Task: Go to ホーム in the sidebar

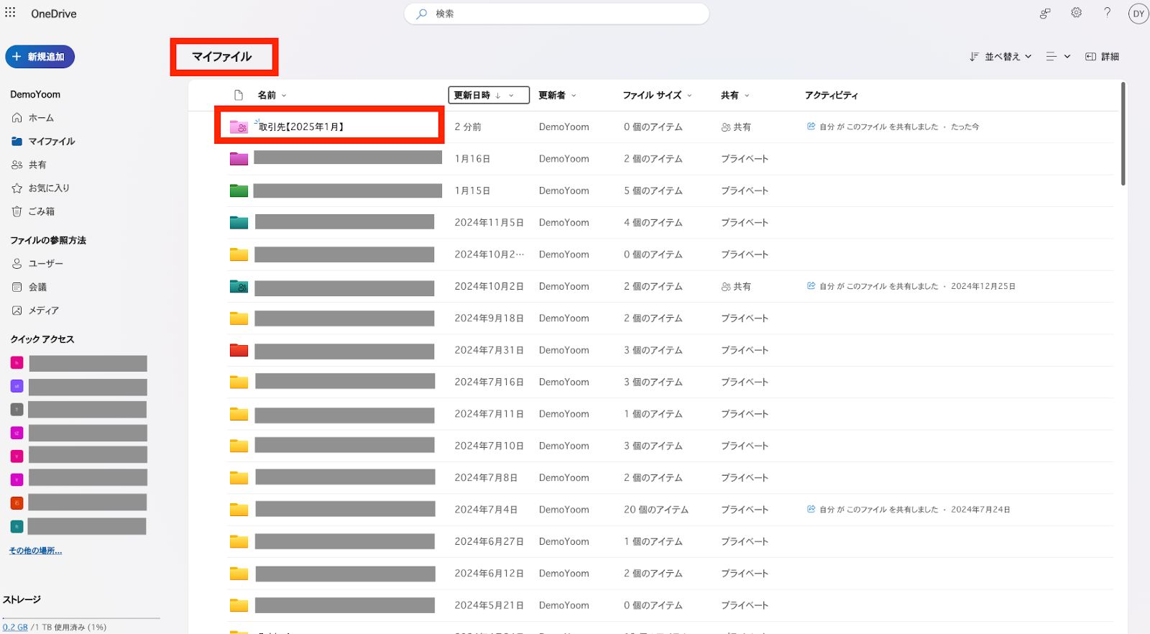Action: coord(41,118)
